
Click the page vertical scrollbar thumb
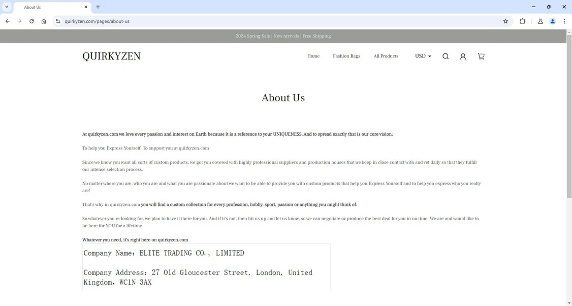[569, 117]
